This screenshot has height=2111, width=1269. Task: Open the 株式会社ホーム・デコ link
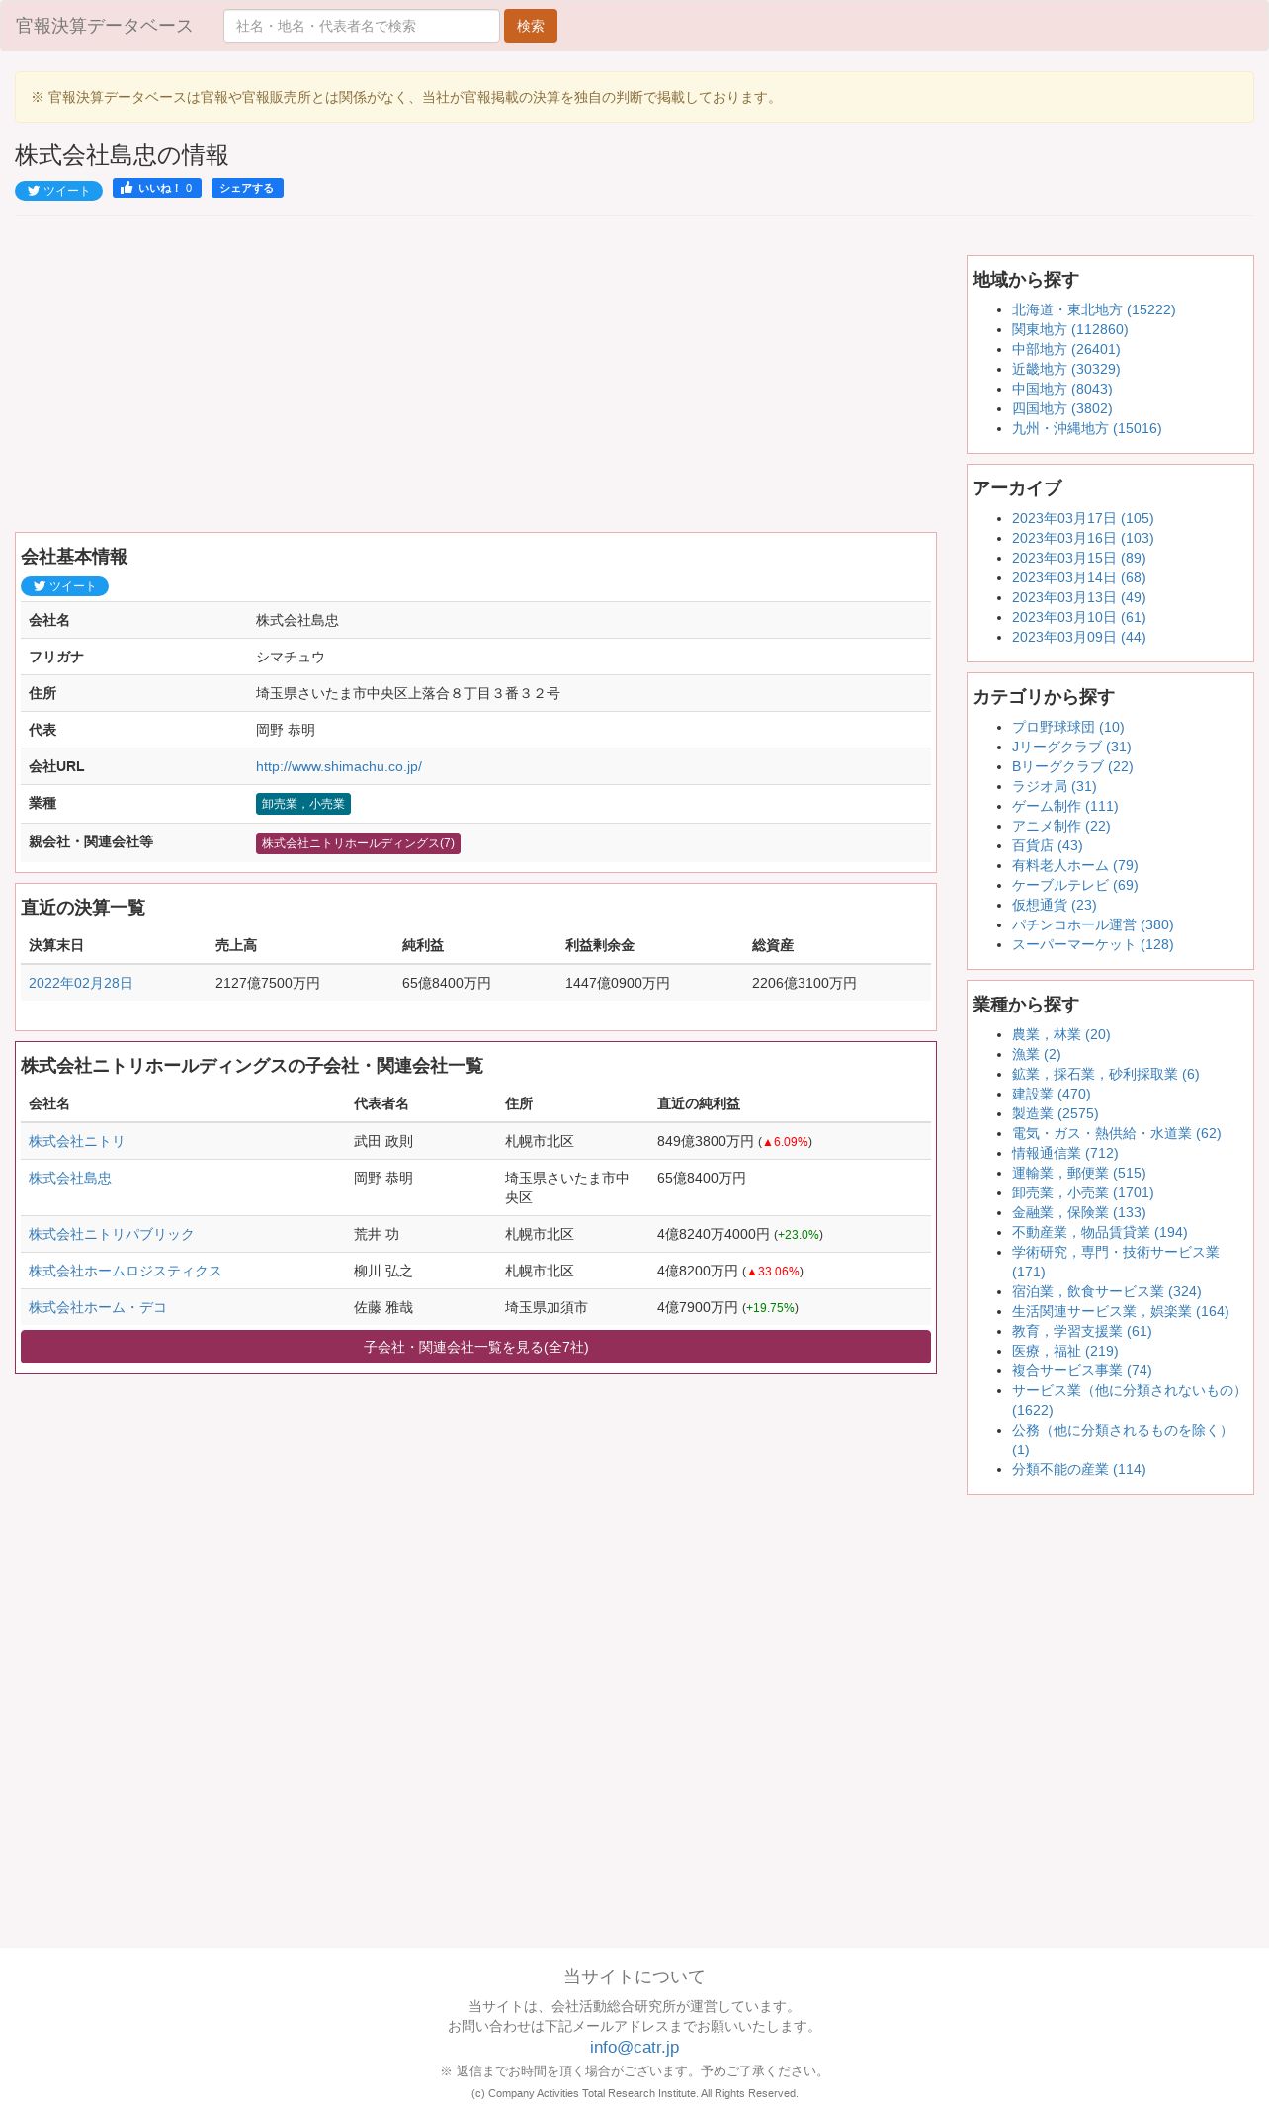(x=98, y=1307)
